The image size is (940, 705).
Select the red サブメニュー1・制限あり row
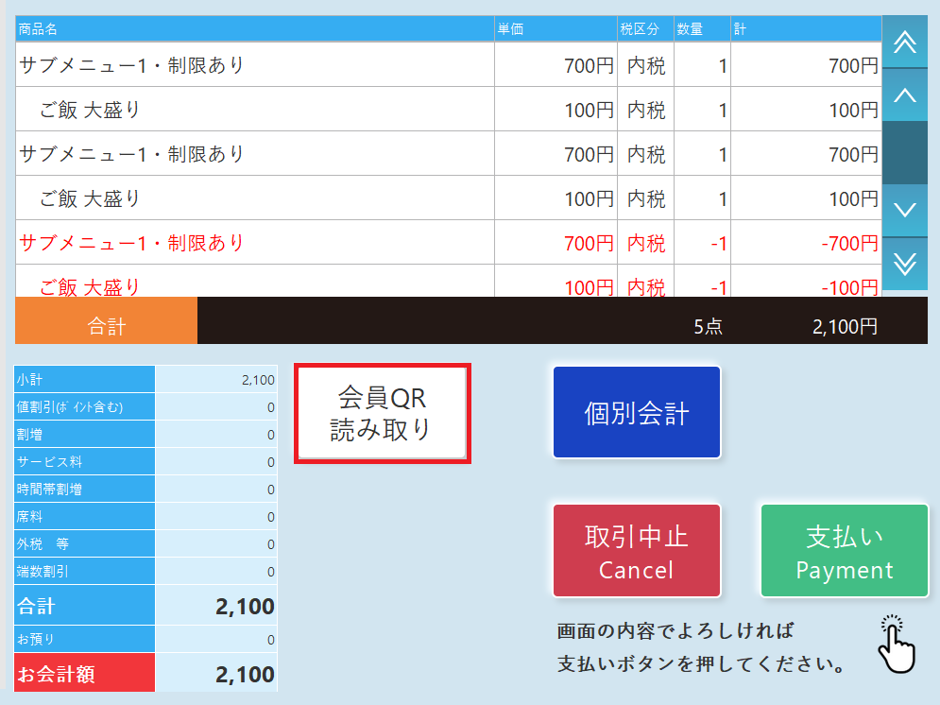(449, 242)
